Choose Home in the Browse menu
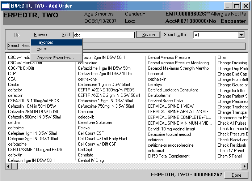Image resolution: width=252 pixels, height=181 pixels. click(41, 48)
